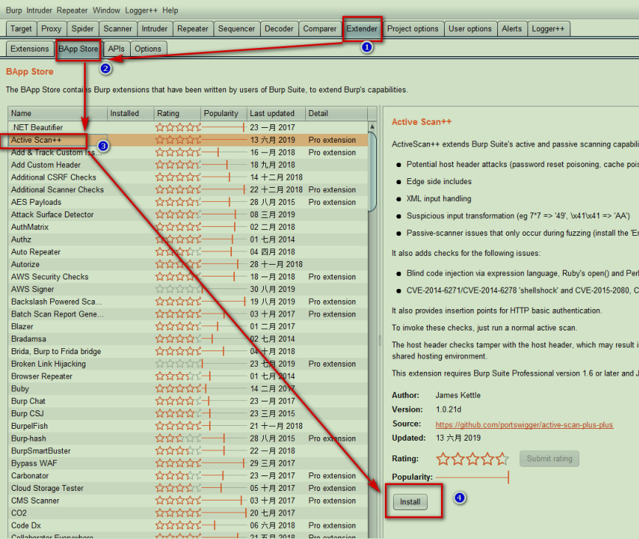Open the active-scan-plus-plus GitHub source link
Viewport: 639px width, 539px height.
(x=524, y=424)
